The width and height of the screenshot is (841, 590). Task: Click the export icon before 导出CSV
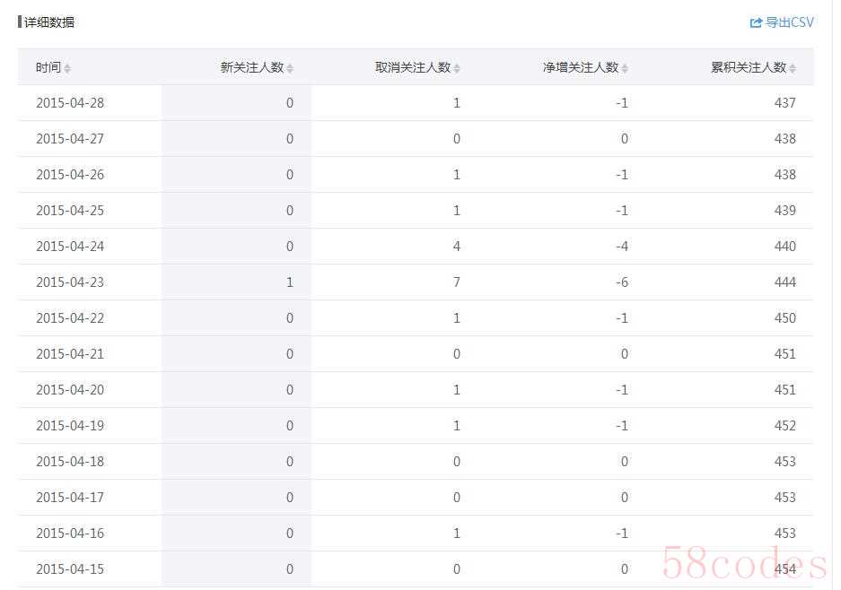click(756, 22)
